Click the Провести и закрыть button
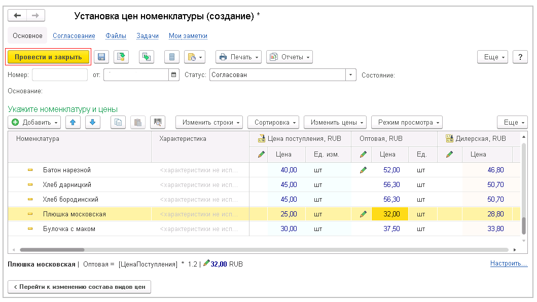This screenshot has width=537, height=302. tap(48, 57)
